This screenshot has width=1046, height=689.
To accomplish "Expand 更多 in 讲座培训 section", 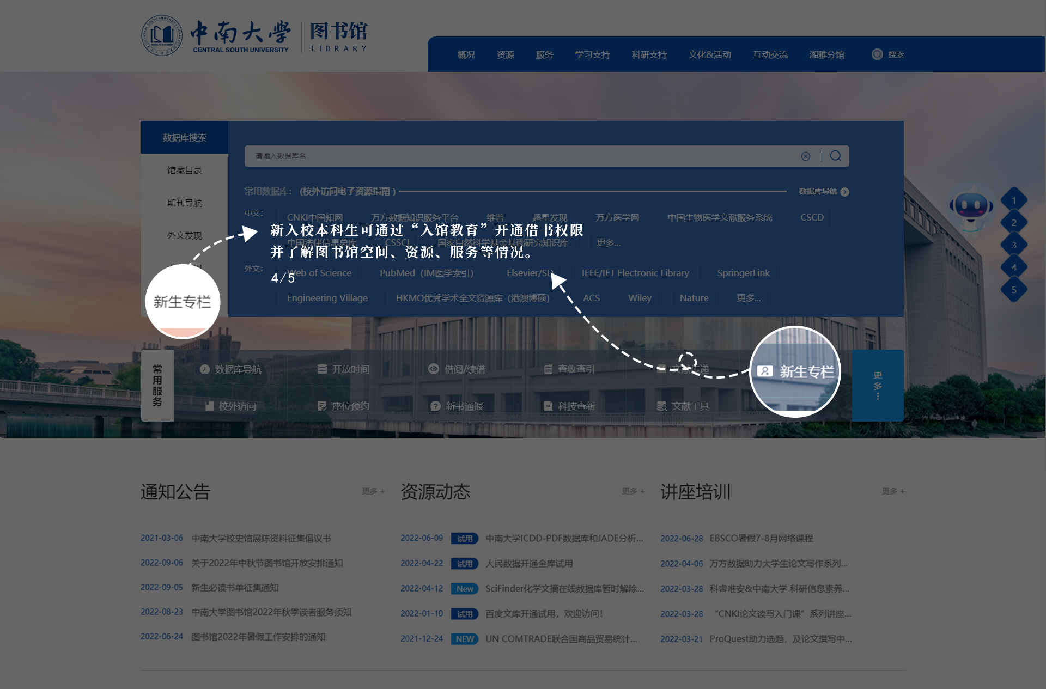I will (x=893, y=491).
